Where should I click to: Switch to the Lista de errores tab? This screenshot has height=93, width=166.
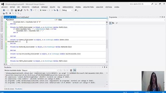9,89
